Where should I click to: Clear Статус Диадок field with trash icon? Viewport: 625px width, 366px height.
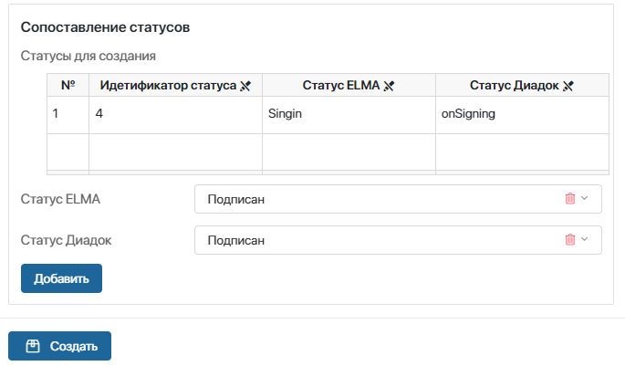[x=570, y=240]
